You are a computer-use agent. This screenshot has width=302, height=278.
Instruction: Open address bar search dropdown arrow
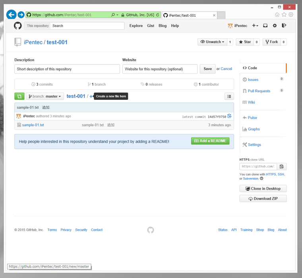[x=117, y=15]
